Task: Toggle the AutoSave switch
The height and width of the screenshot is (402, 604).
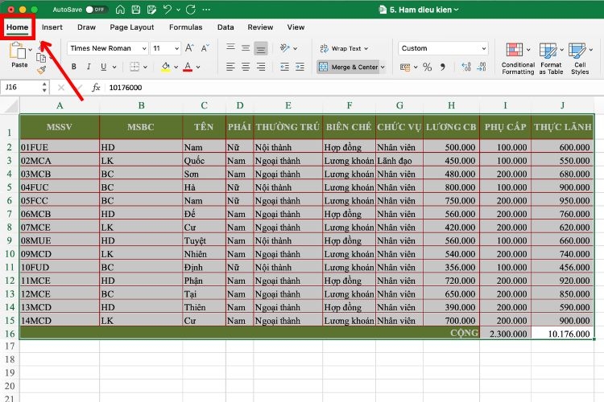Action: pos(96,10)
